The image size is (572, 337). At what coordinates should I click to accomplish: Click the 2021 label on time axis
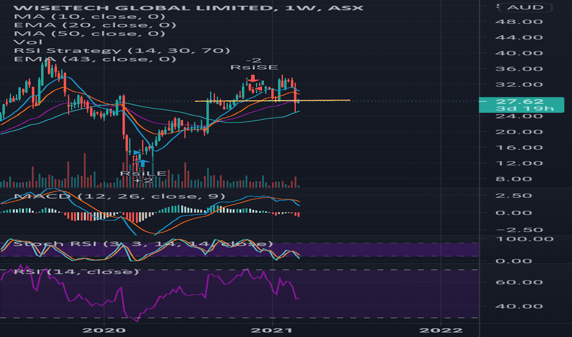click(x=272, y=330)
